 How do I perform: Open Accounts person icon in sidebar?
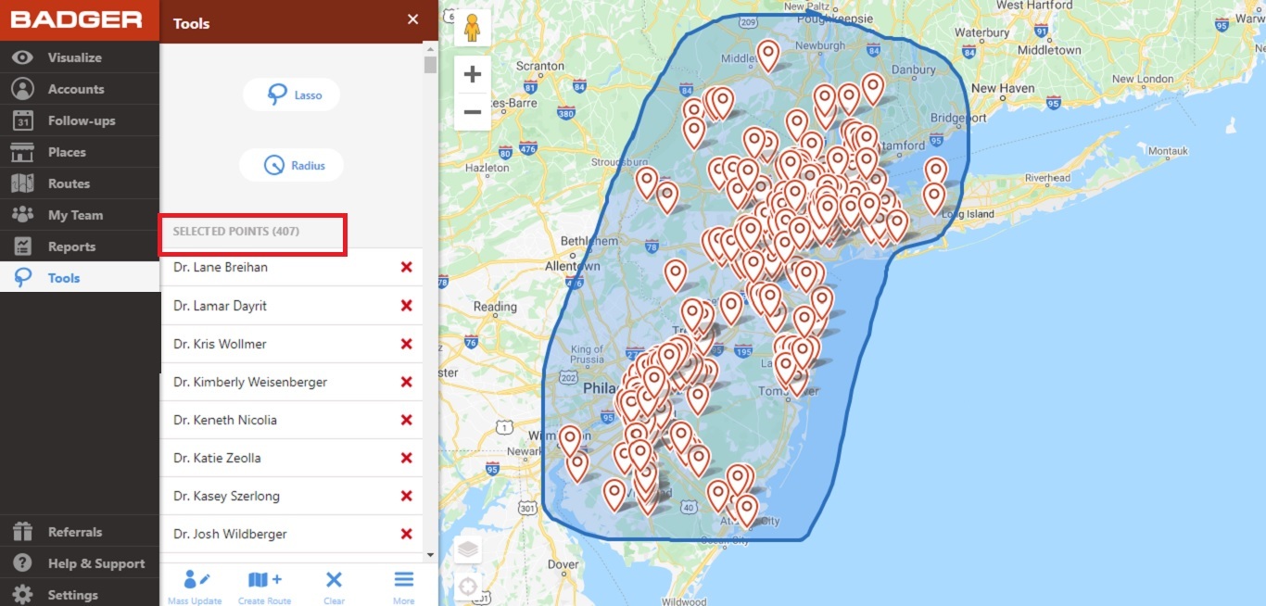pos(23,89)
